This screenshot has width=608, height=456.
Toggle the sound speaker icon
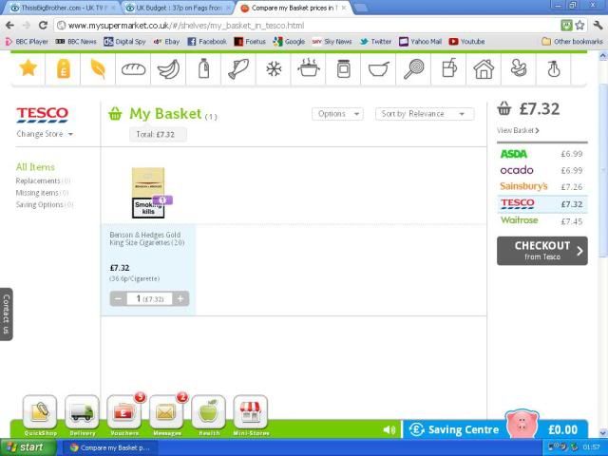pos(389,429)
